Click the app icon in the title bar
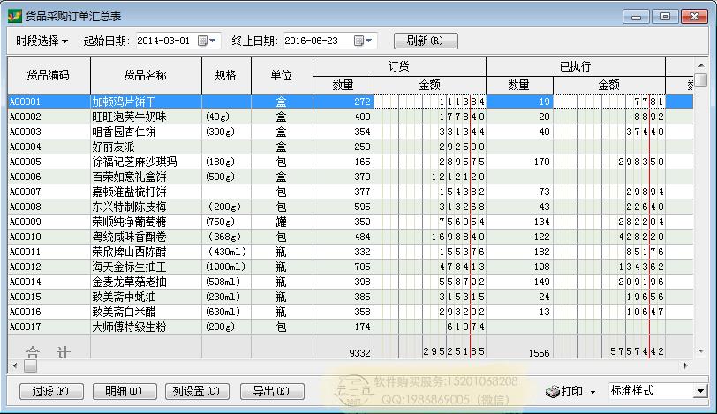Screen dimensions: 717x414 14,16
